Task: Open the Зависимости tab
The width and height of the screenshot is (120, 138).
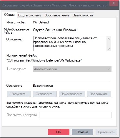Action: [x=83, y=15]
